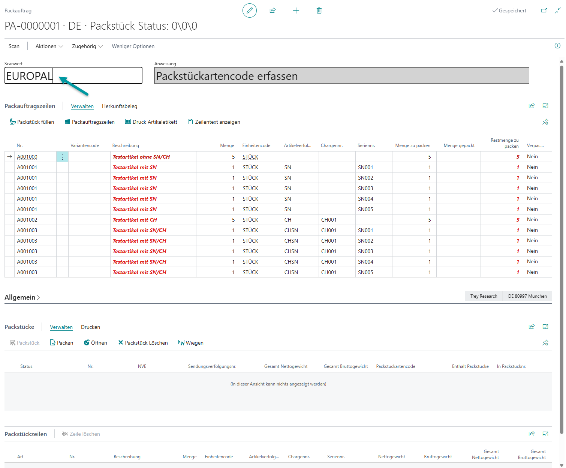Click Druck Artikeletikett action

coord(151,122)
